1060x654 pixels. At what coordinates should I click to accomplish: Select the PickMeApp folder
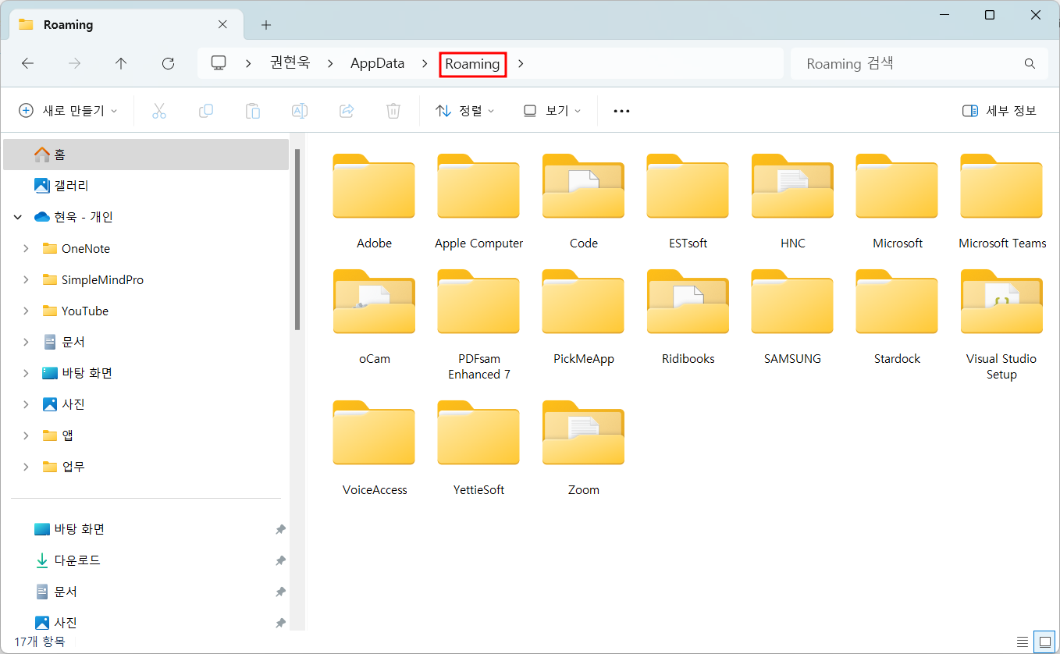[583, 318]
